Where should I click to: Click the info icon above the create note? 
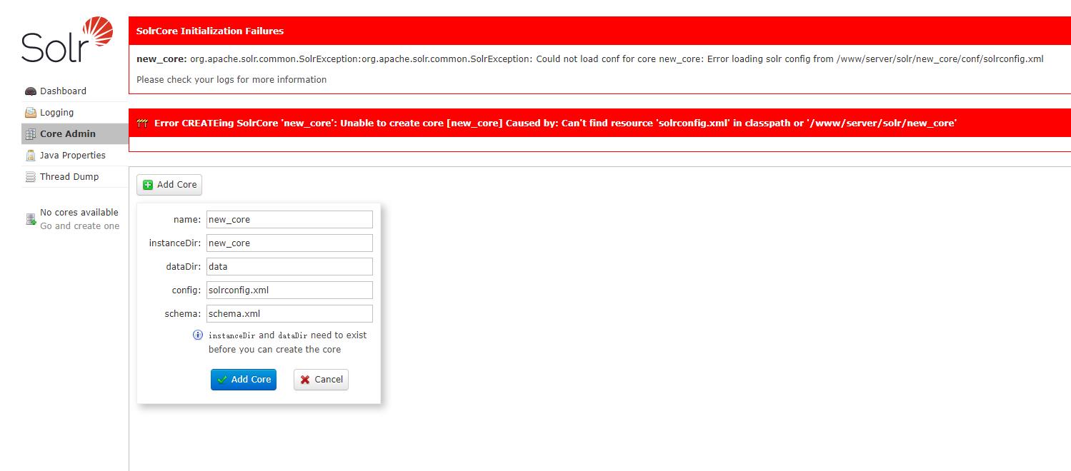(198, 335)
